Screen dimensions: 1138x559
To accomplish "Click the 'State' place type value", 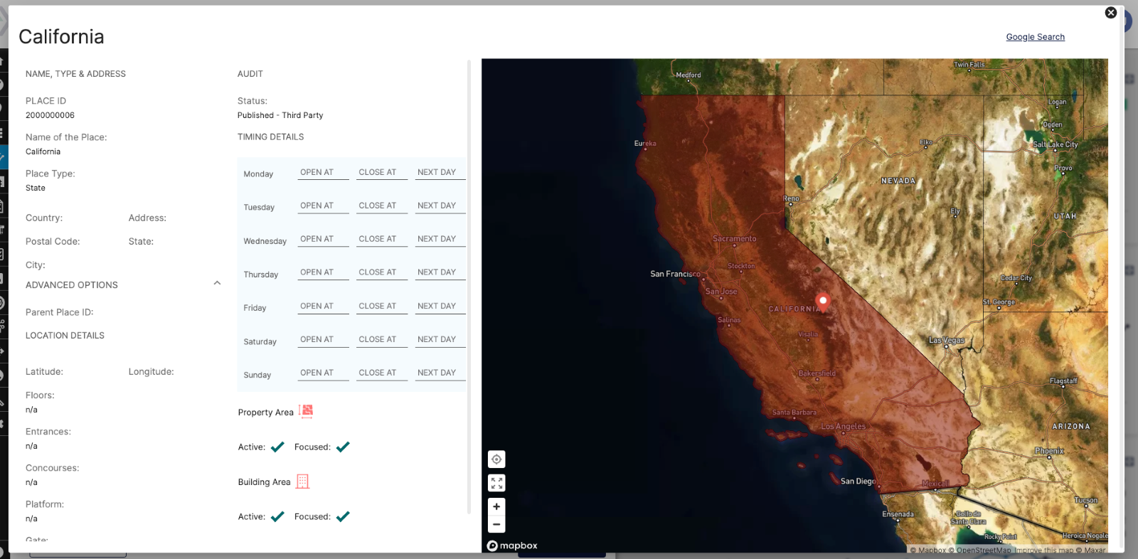I will (36, 188).
